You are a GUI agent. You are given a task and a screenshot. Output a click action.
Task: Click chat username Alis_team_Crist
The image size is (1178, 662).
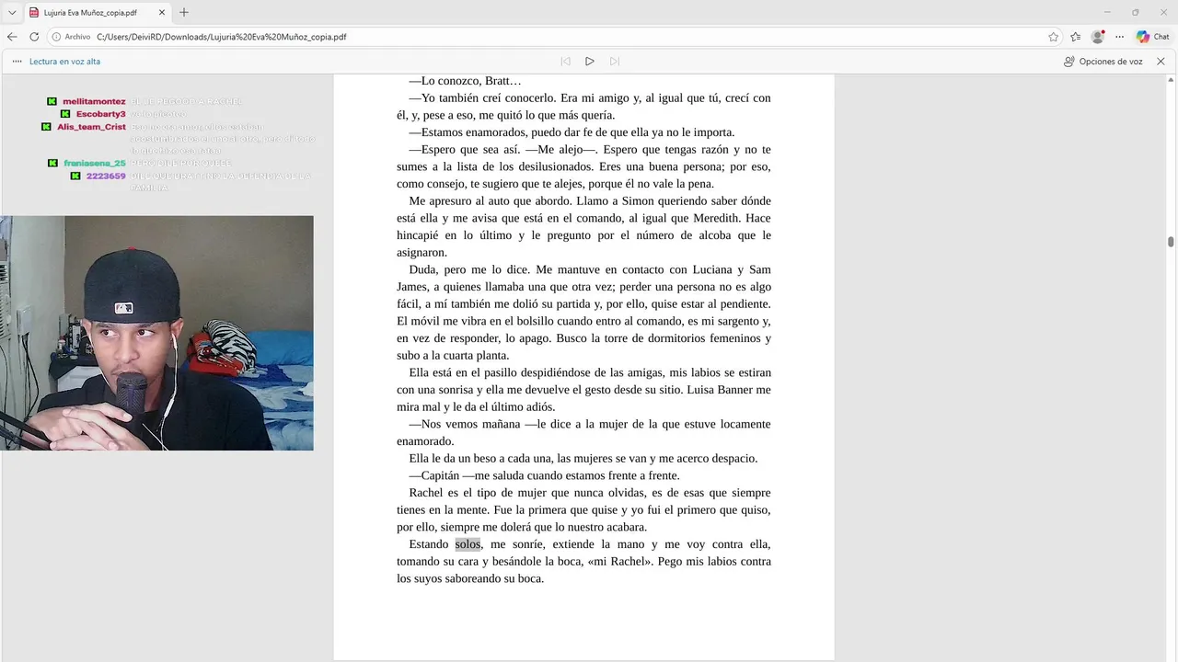coord(91,127)
